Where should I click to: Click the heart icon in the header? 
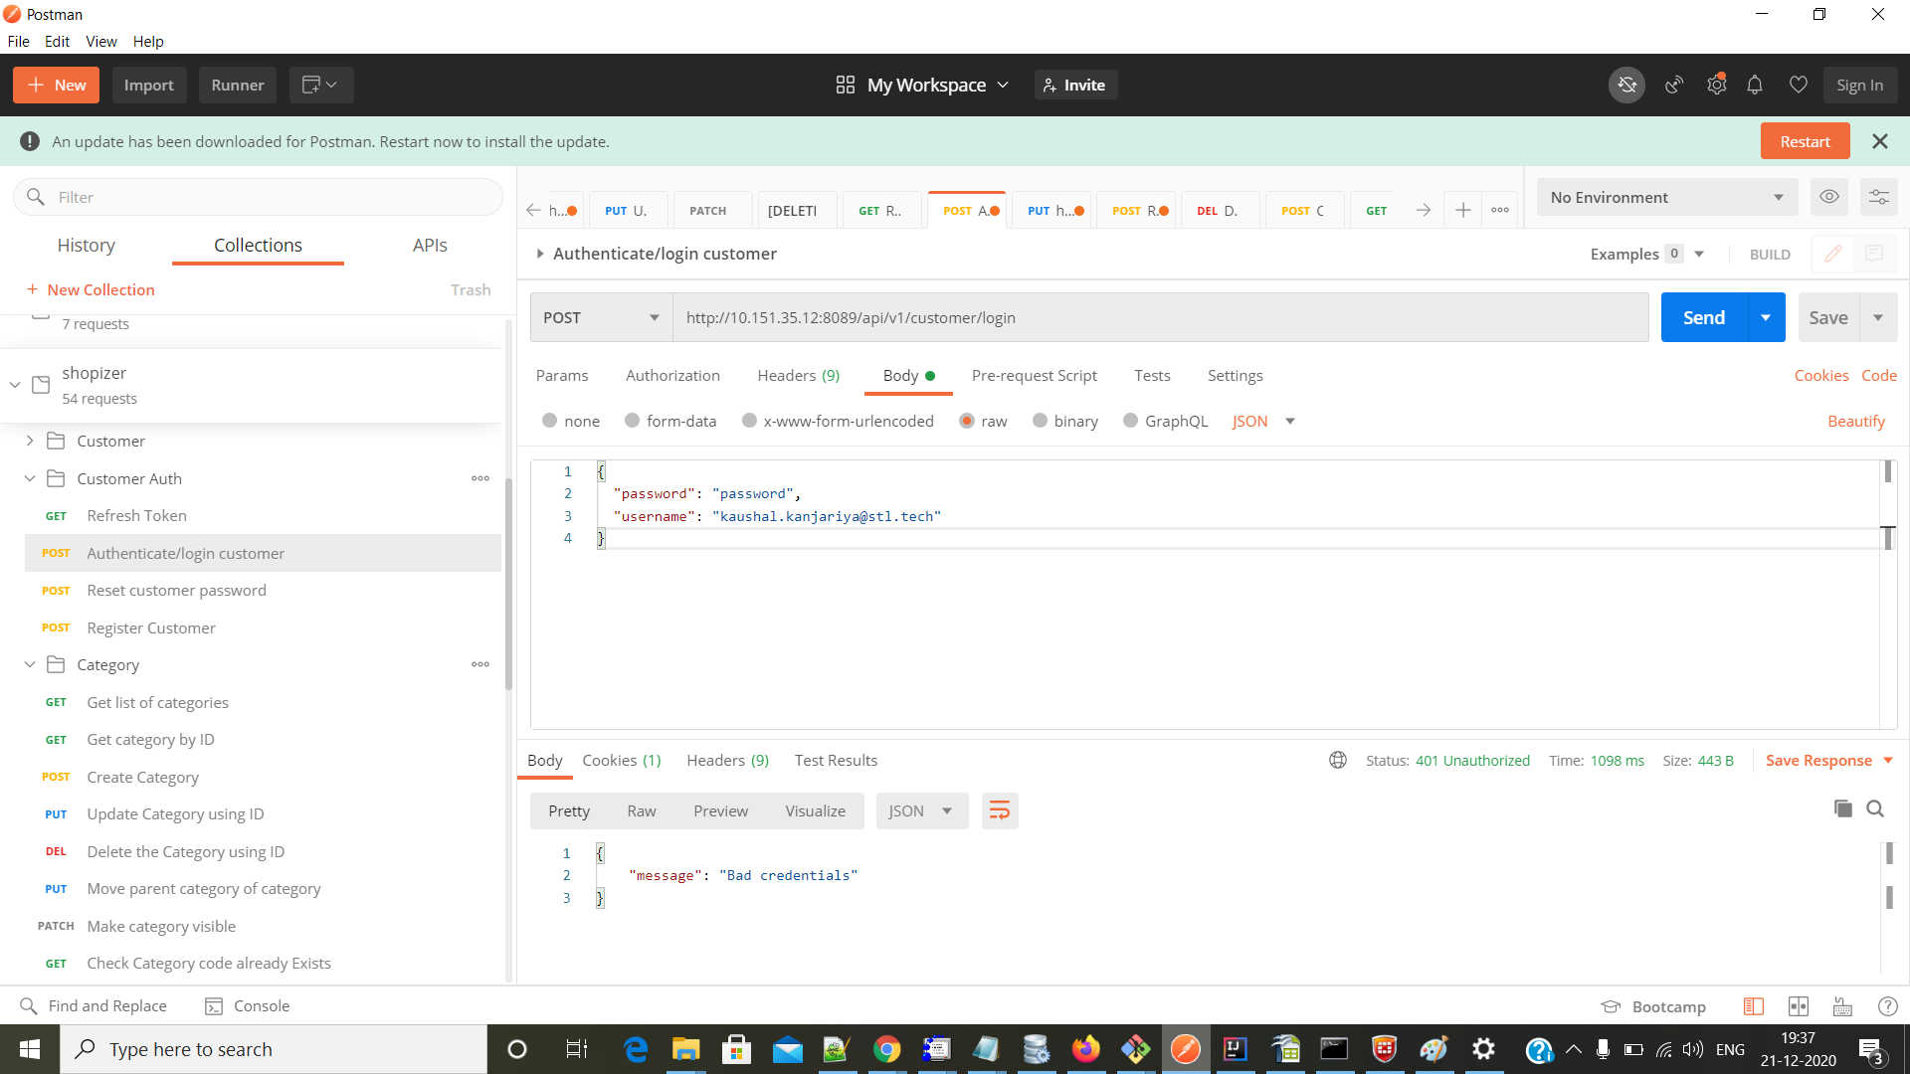point(1798,85)
